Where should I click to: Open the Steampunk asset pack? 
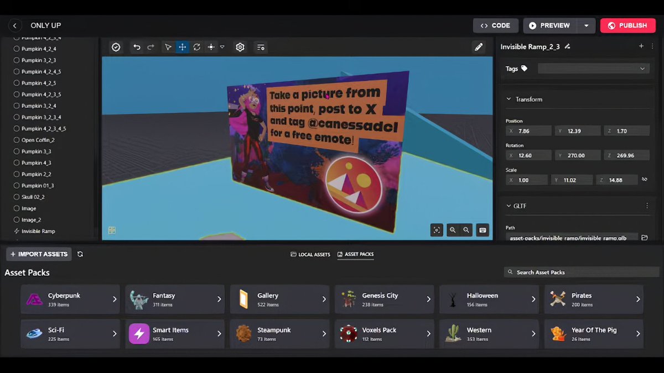pyautogui.click(x=279, y=334)
